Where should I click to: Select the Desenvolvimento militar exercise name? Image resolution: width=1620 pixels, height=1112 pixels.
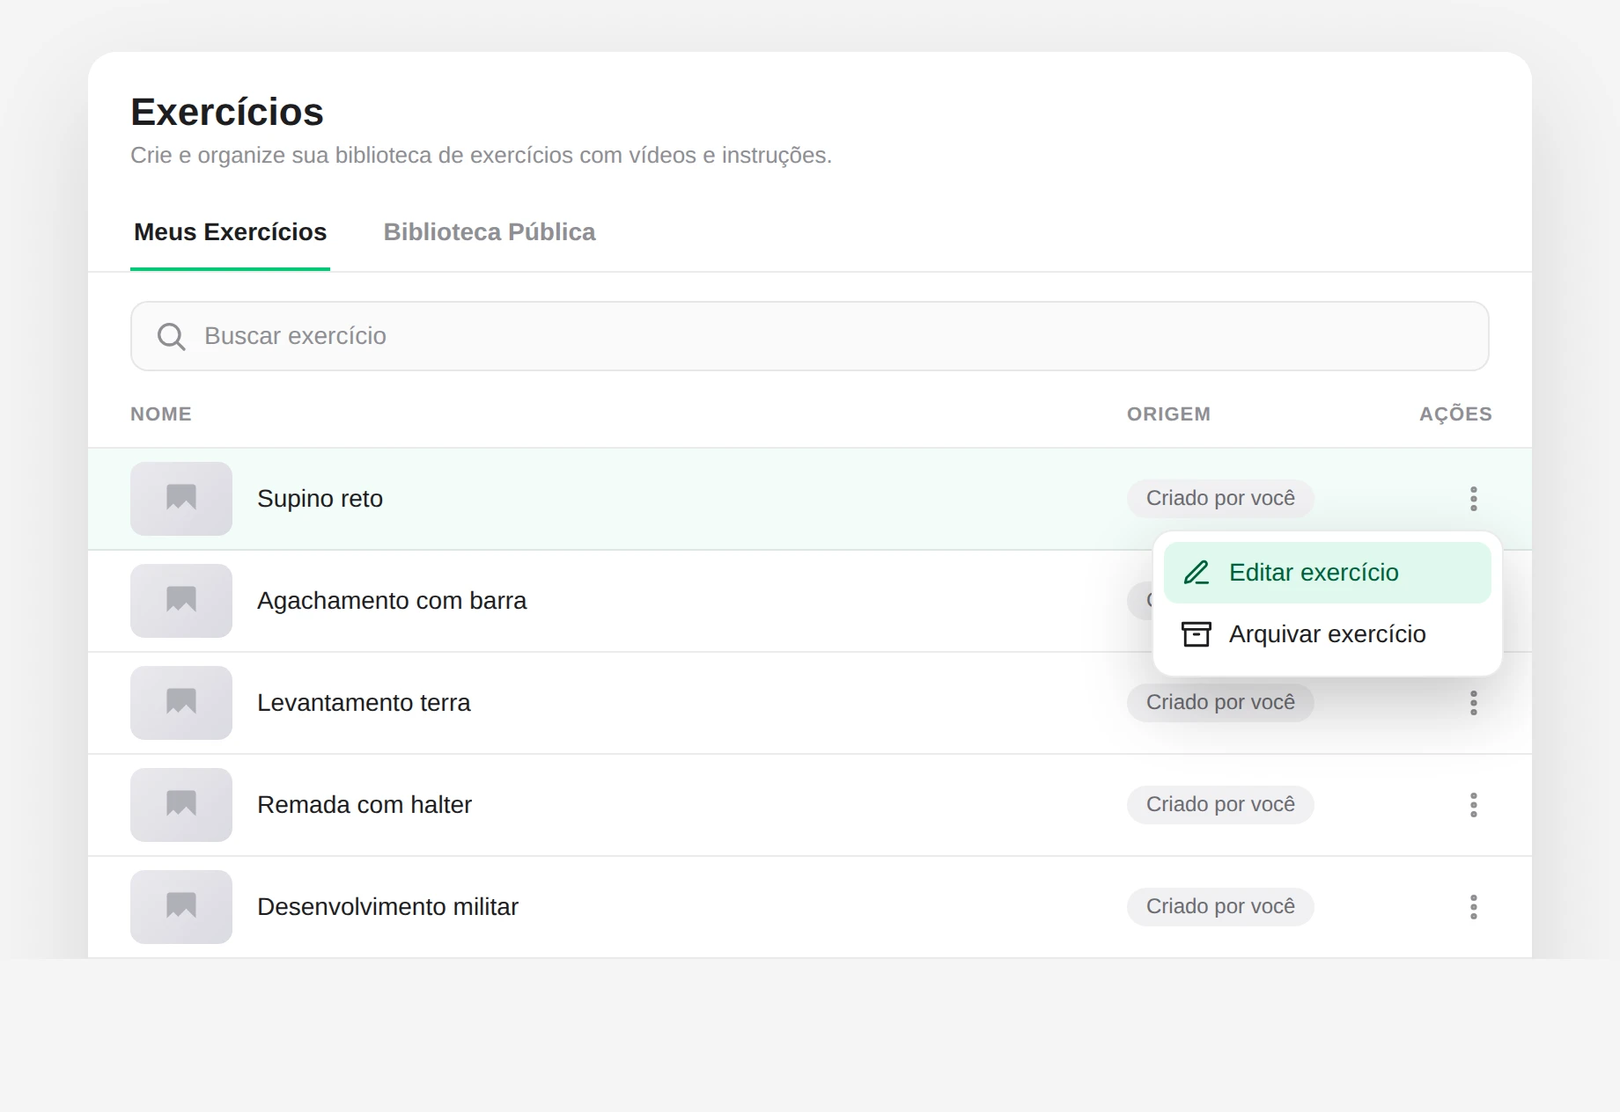click(387, 907)
